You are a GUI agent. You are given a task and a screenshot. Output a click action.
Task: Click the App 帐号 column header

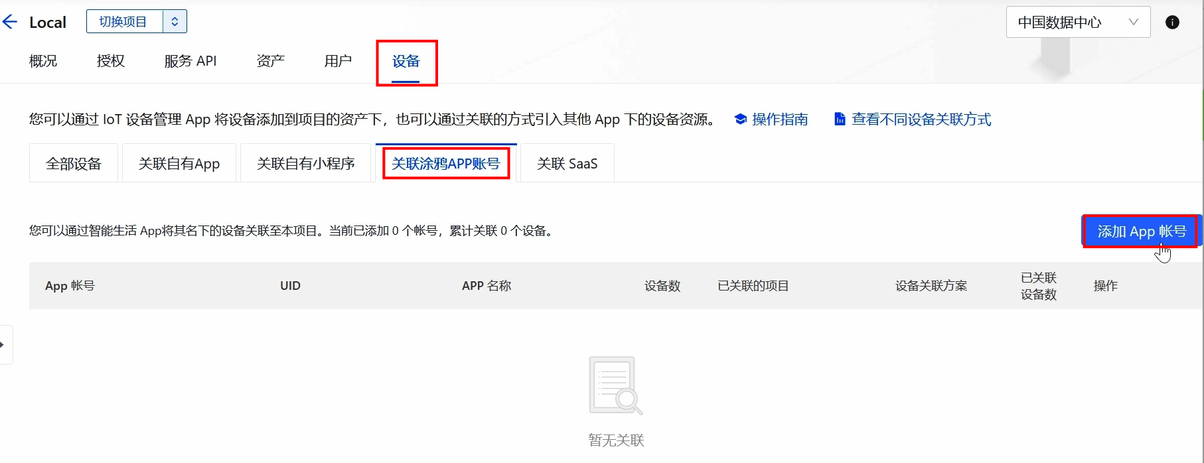point(70,286)
